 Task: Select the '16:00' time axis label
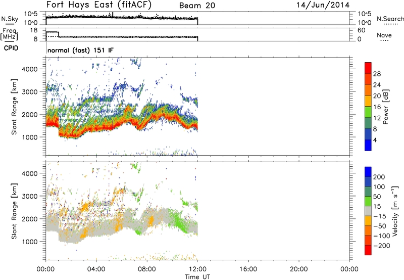248,269
